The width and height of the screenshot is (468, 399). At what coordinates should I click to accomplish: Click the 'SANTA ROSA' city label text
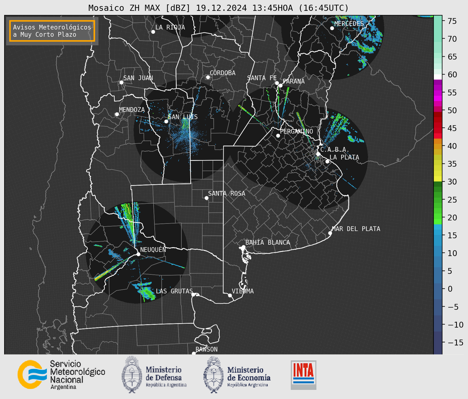[x=227, y=193]
